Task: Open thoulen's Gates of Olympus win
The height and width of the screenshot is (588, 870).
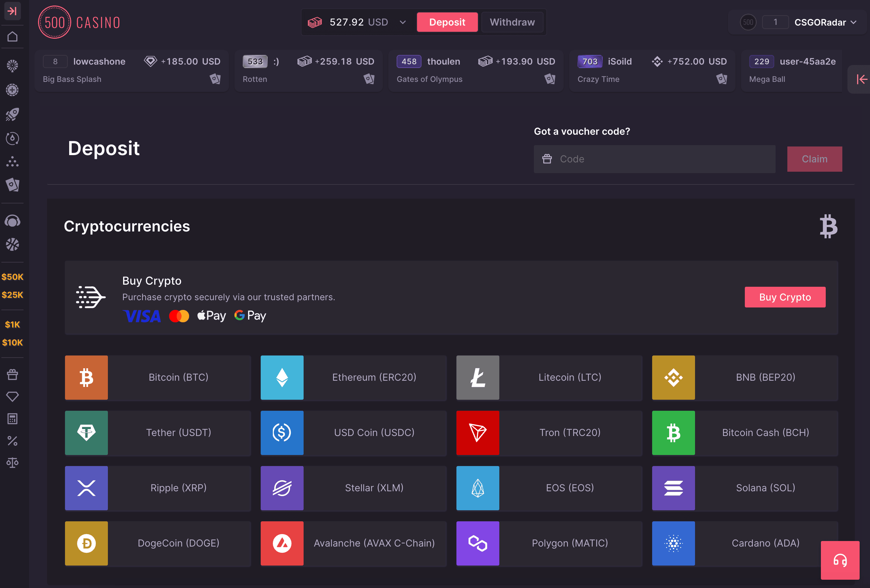Action: tap(476, 70)
